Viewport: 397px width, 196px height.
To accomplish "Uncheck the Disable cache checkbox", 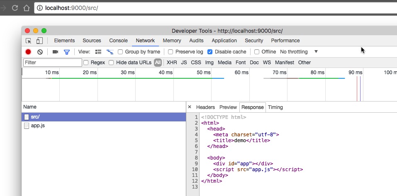I will click(x=210, y=52).
